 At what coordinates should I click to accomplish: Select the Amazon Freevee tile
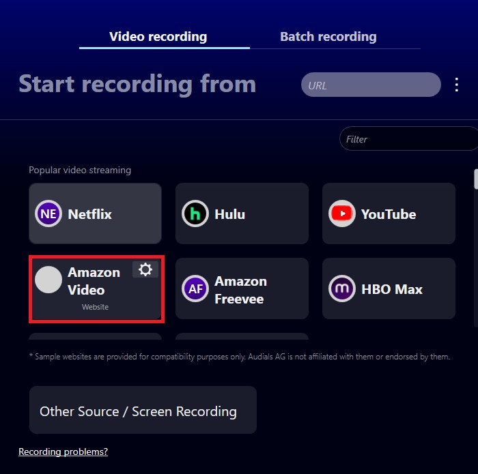242,288
